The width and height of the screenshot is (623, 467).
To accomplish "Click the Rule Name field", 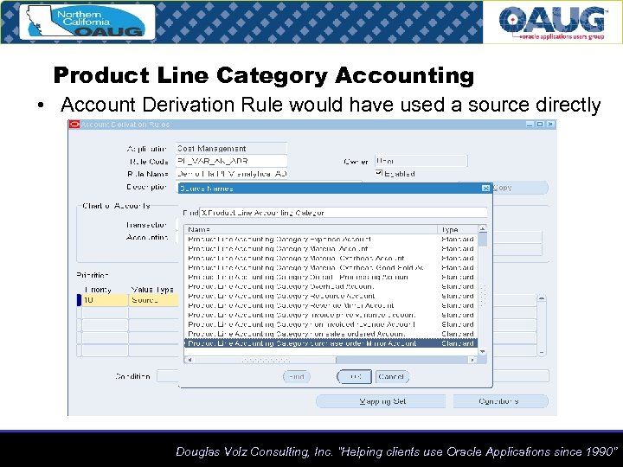I will click(231, 174).
